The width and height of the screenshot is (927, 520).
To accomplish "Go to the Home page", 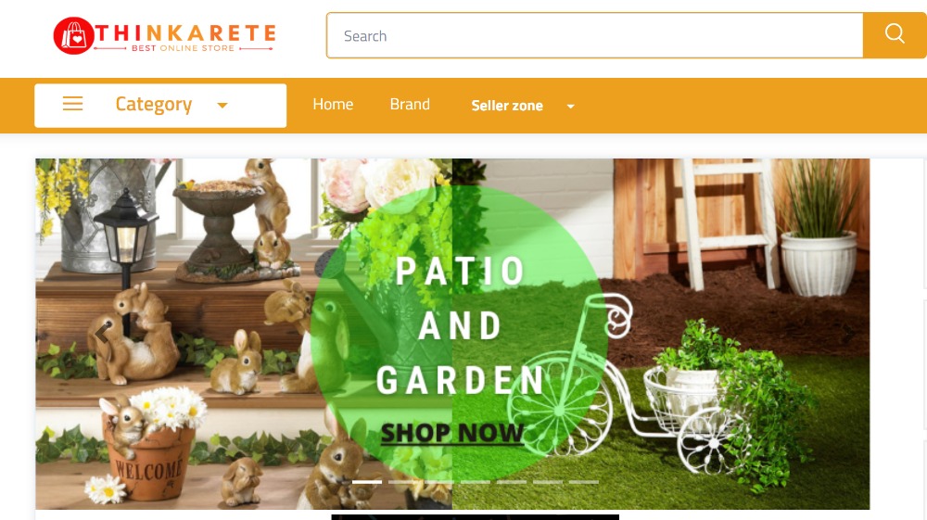I will (333, 105).
